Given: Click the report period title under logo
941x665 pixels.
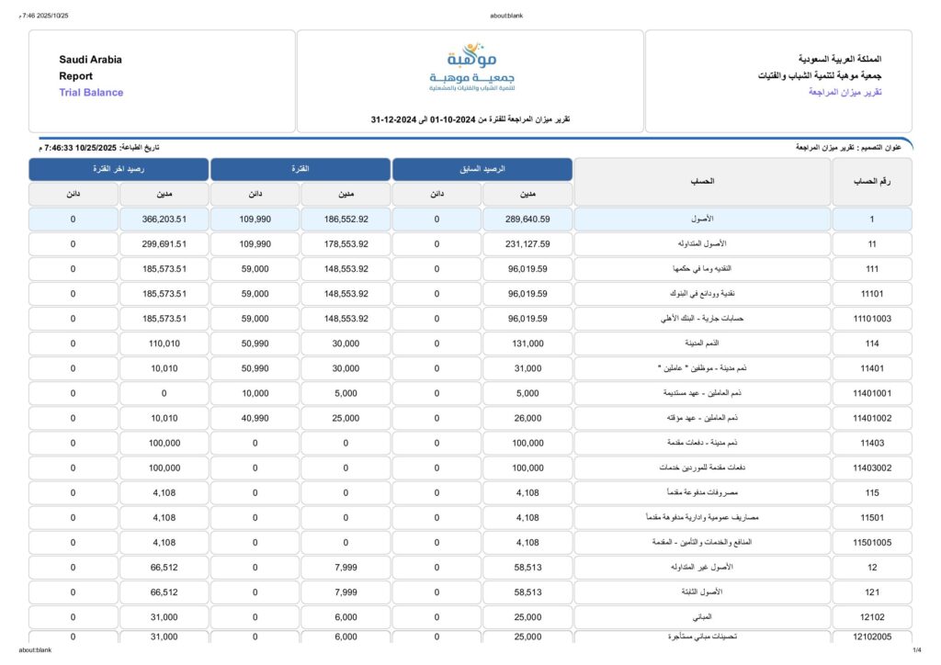Looking at the screenshot, I should tap(470, 119).
